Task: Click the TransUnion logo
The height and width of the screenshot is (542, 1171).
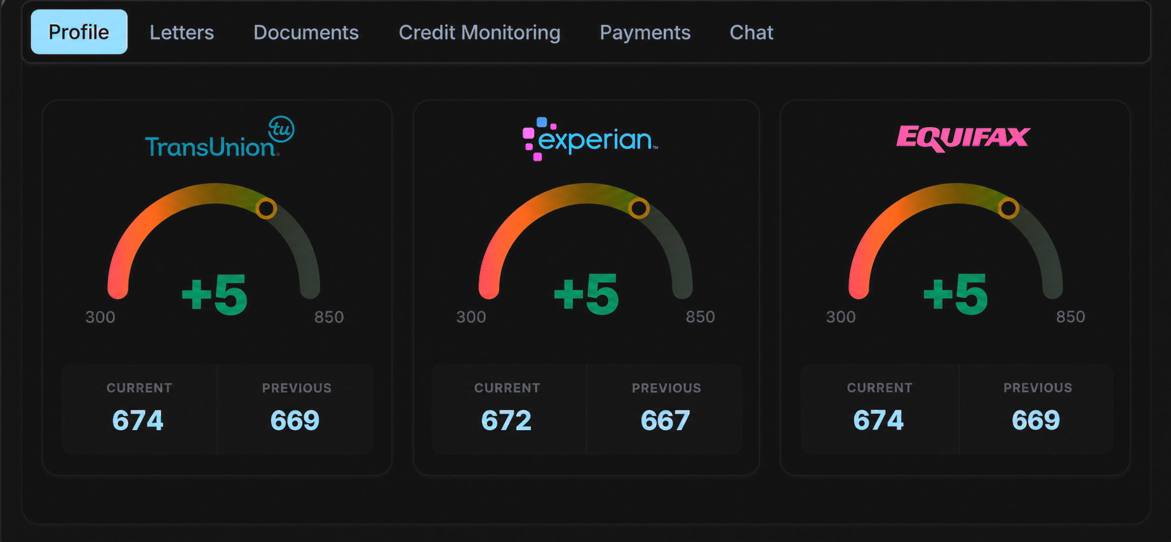Action: (220, 137)
